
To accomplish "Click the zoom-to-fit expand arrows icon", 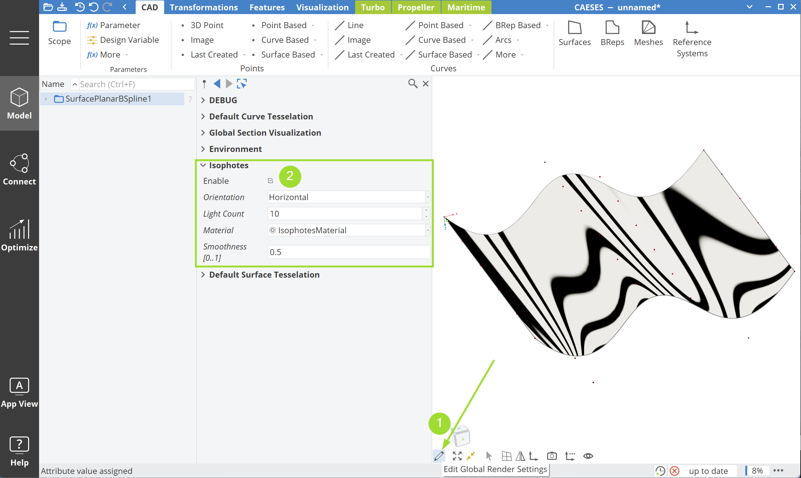I will coord(457,456).
